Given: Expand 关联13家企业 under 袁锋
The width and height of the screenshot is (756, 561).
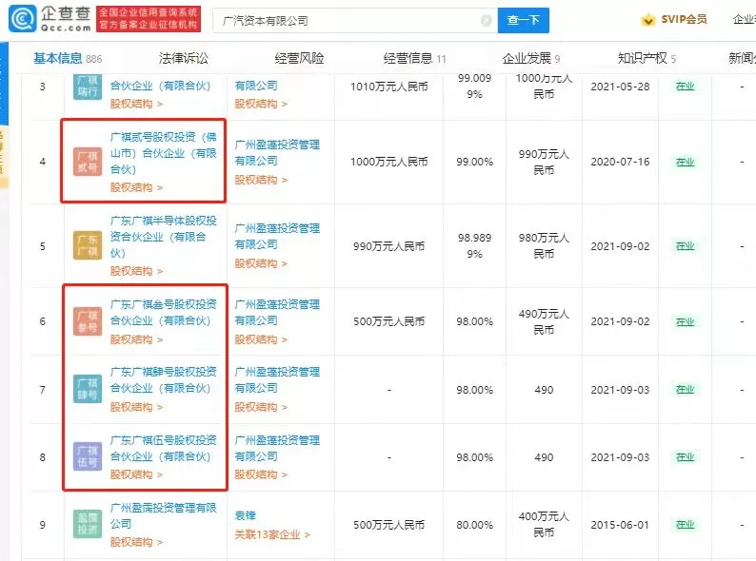Looking at the screenshot, I should [271, 534].
